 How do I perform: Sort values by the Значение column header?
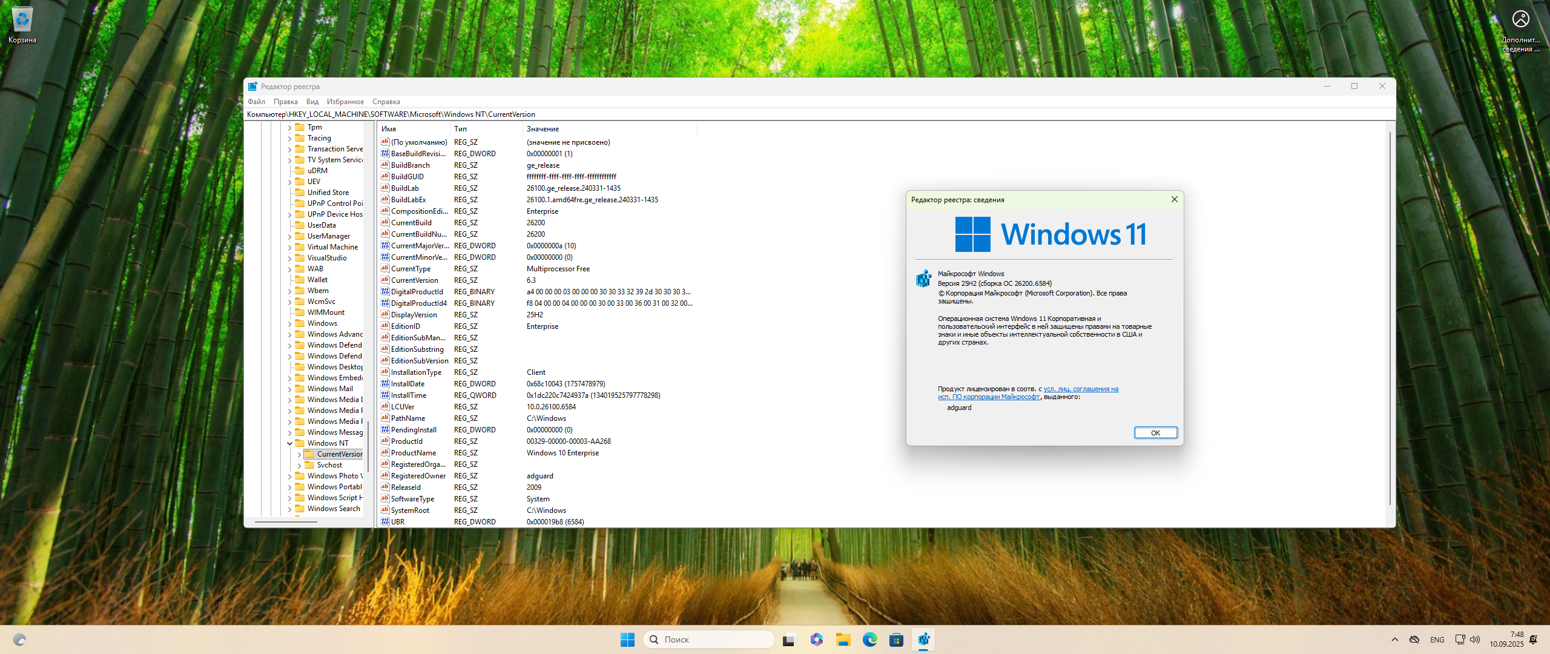pyautogui.click(x=610, y=129)
